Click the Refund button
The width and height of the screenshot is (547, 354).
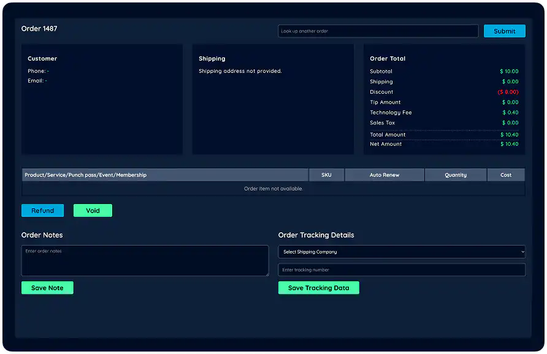point(42,210)
